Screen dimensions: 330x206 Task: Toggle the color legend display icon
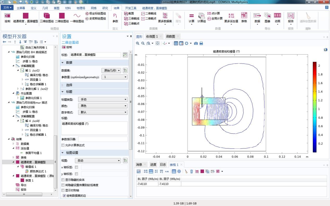181,43
